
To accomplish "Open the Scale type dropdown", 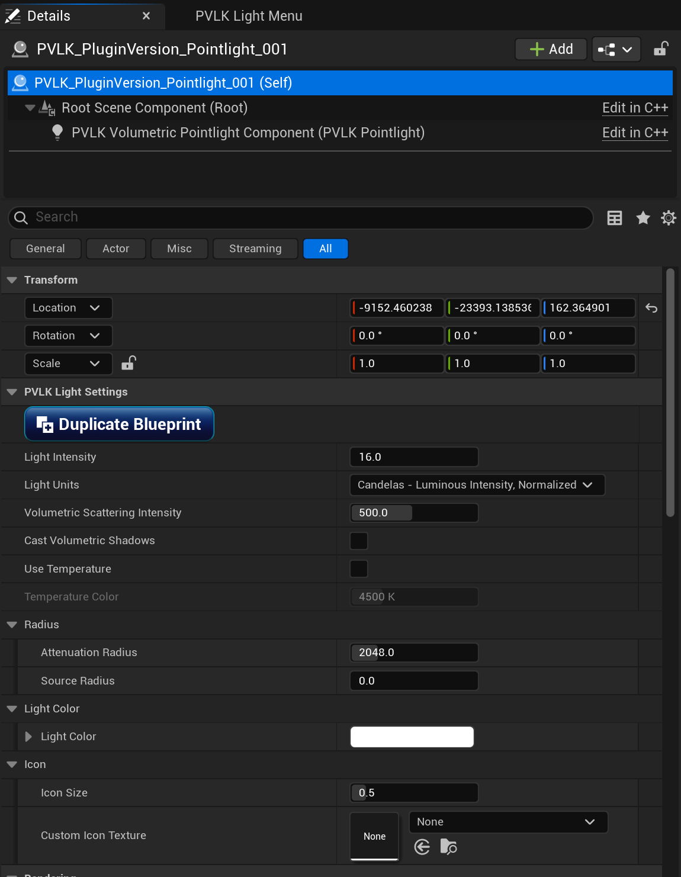I will 69,364.
